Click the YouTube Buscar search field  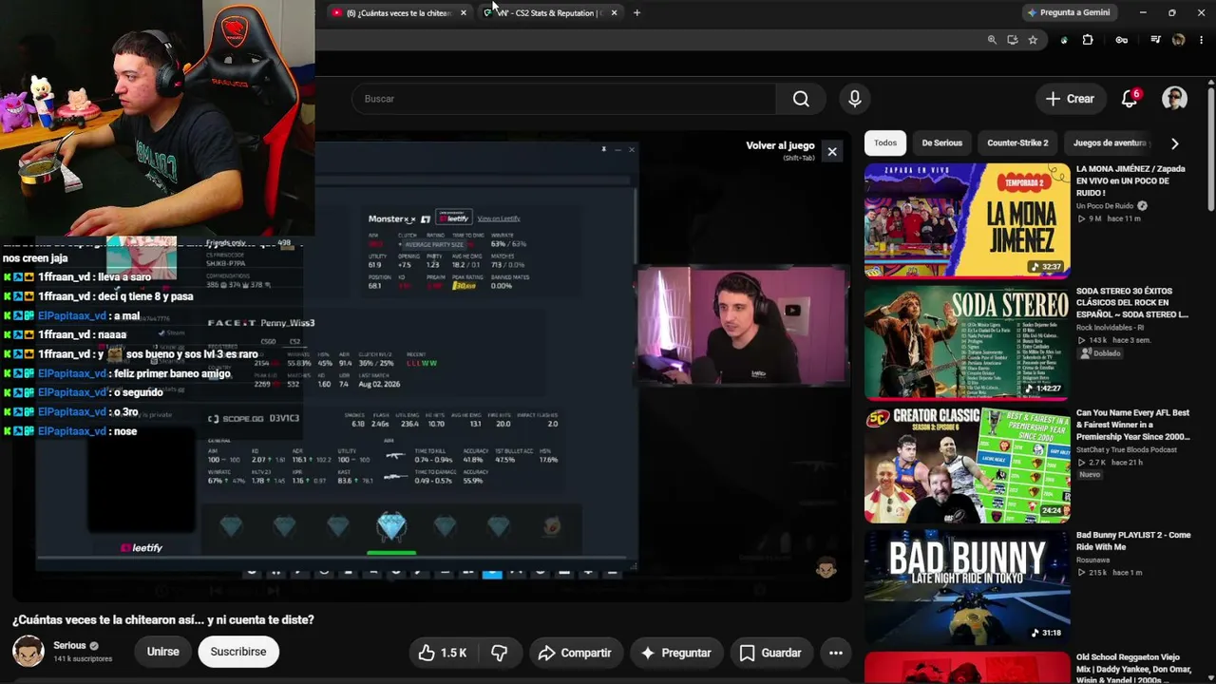pyautogui.click(x=564, y=99)
